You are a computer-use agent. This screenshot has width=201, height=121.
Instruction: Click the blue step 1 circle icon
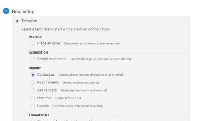click(x=6, y=11)
